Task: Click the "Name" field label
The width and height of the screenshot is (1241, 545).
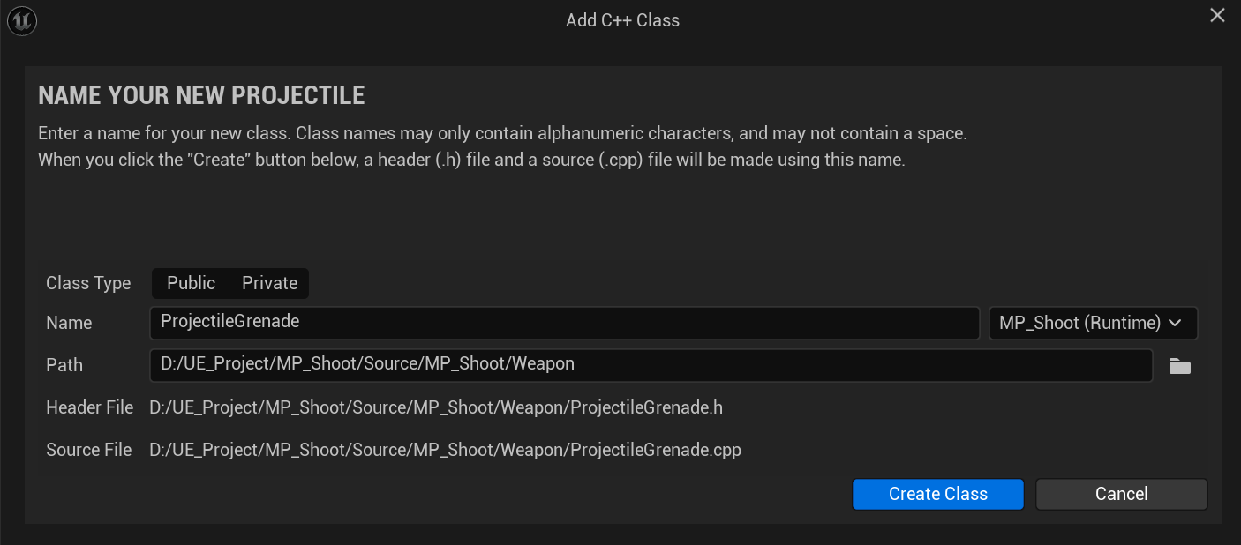Action: 69,323
